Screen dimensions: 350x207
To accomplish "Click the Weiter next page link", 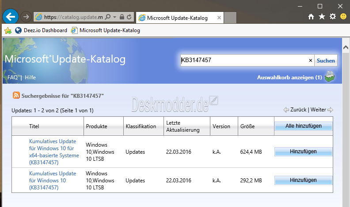I will [322, 110].
